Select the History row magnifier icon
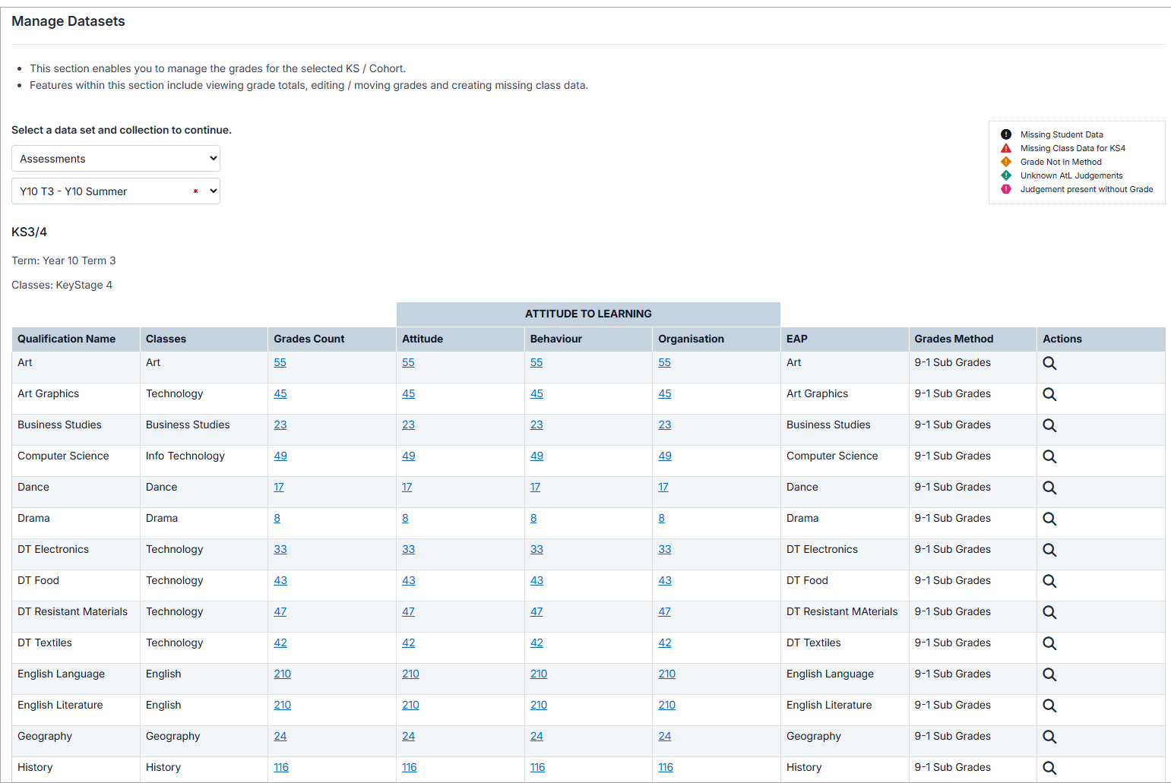The image size is (1171, 783). click(1049, 768)
